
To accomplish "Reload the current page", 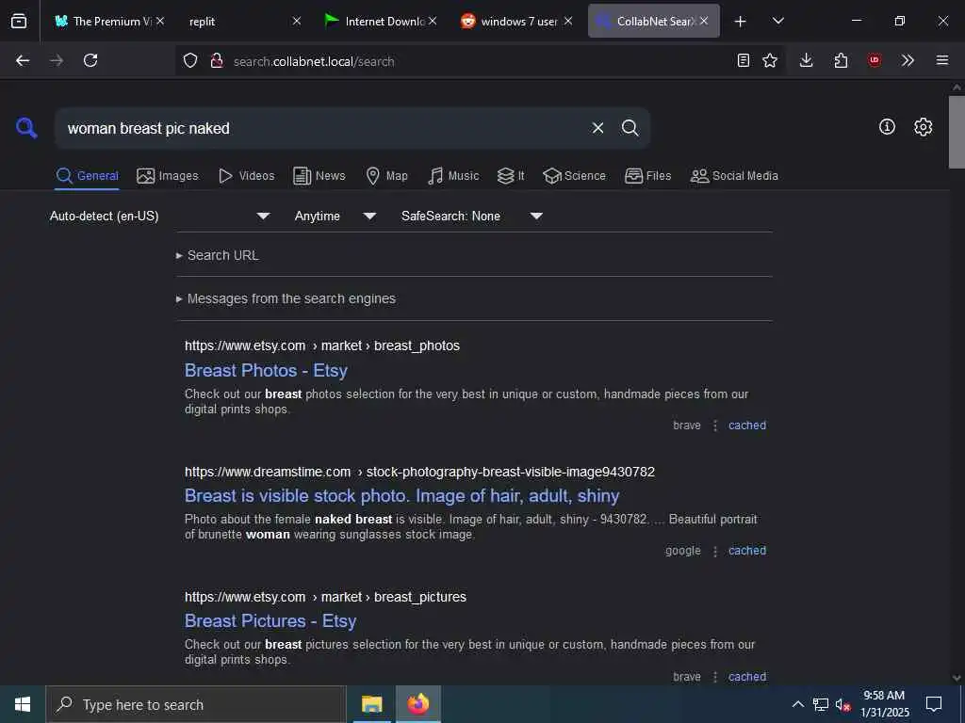I will pos(90,60).
